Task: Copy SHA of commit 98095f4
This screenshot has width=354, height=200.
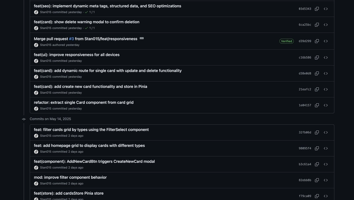Action: pos(317,148)
